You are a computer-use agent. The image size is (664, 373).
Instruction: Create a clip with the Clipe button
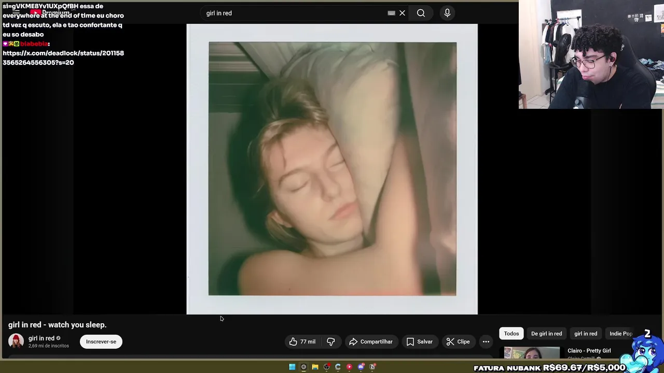click(x=458, y=341)
